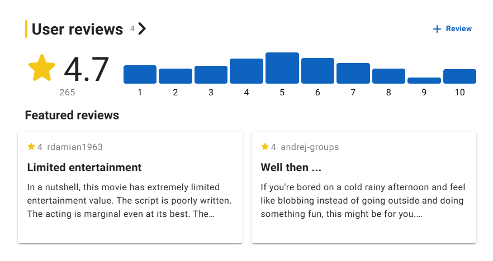This screenshot has width=493, height=261.
Task: Select the rating 3 histogram bar
Action: [x=211, y=75]
